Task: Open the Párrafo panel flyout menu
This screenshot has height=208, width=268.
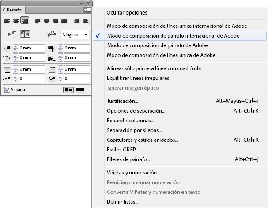Action: (x=87, y=10)
